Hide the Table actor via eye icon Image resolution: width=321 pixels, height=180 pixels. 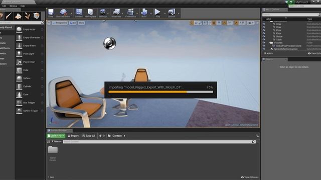[264, 39]
